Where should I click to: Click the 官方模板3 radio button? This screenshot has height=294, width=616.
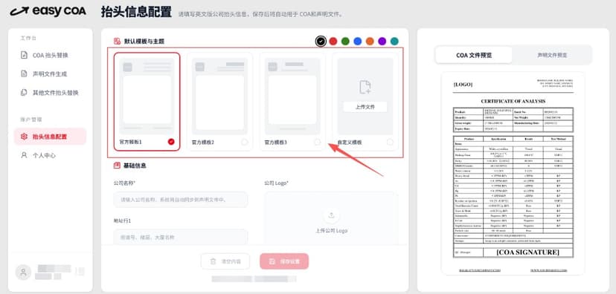tap(317, 142)
